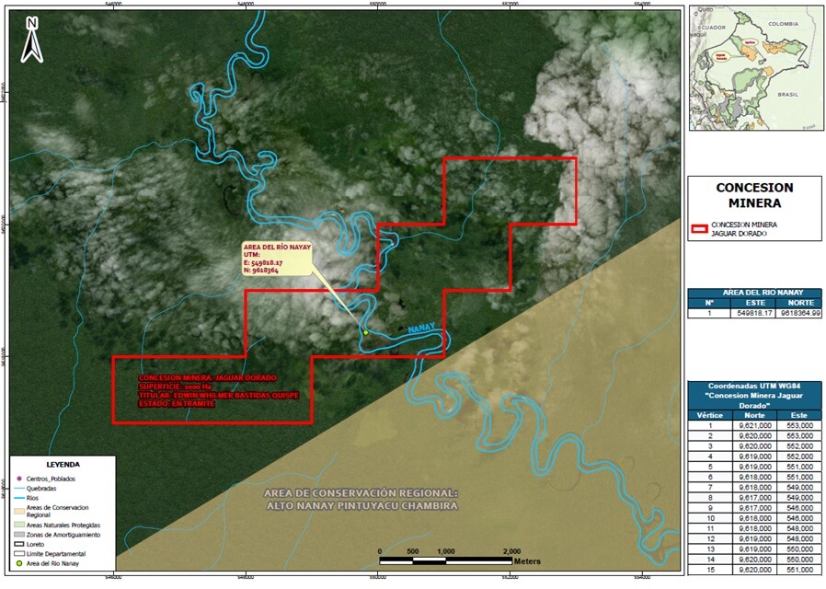Select the Centros_Poblados purple dot legend symbol
826x589 pixels.
click(19, 479)
